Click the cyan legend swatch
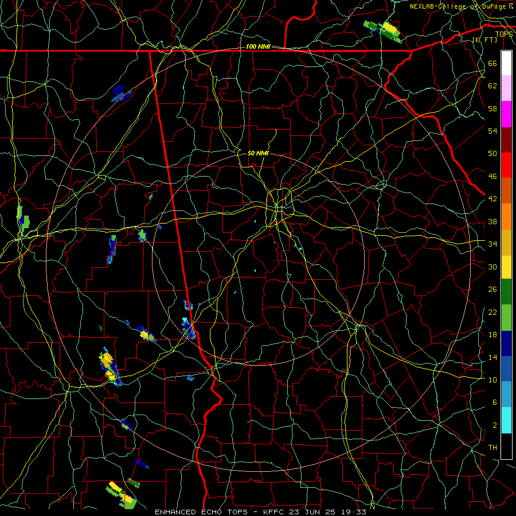This screenshot has height=516, width=516. click(506, 420)
